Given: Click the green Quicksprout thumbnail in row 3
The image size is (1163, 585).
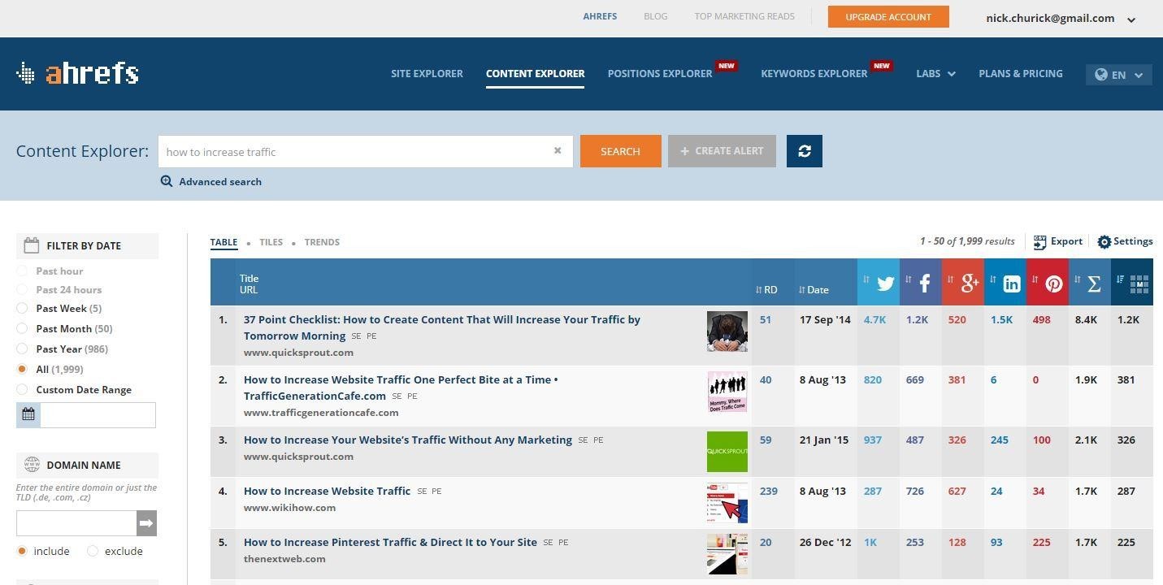Looking at the screenshot, I should tap(727, 452).
